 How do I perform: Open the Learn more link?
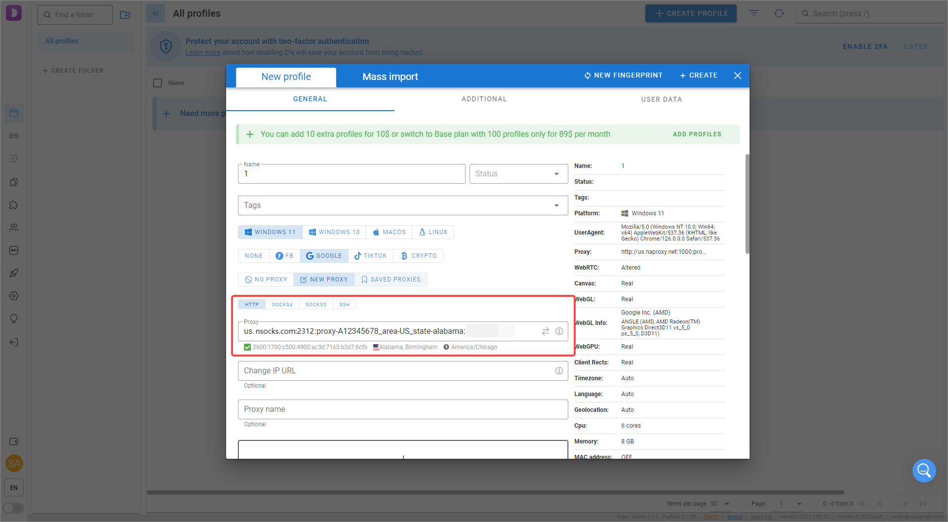pyautogui.click(x=203, y=52)
